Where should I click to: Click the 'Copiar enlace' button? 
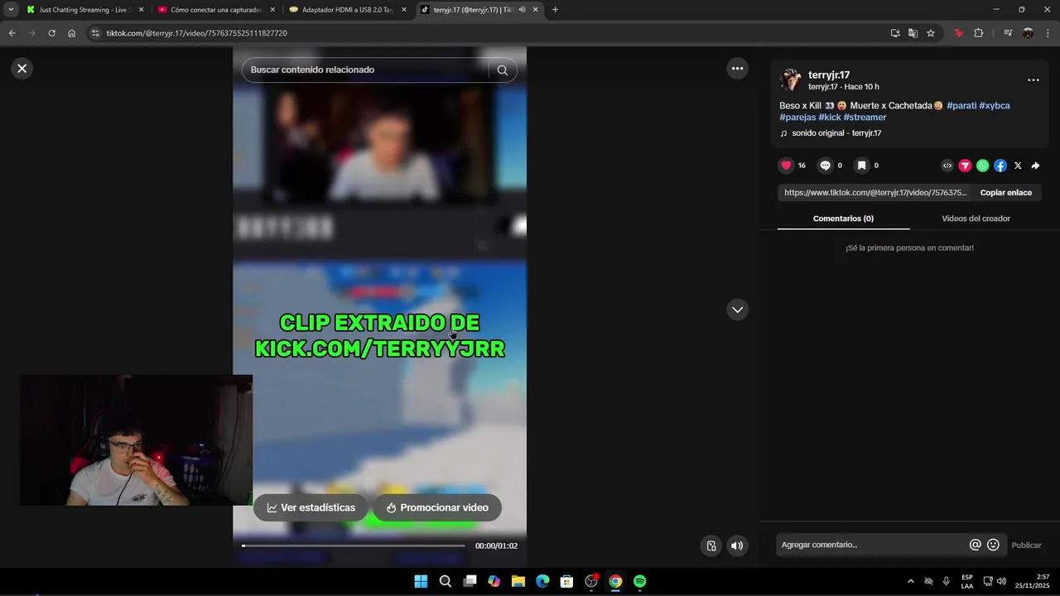(x=1006, y=193)
